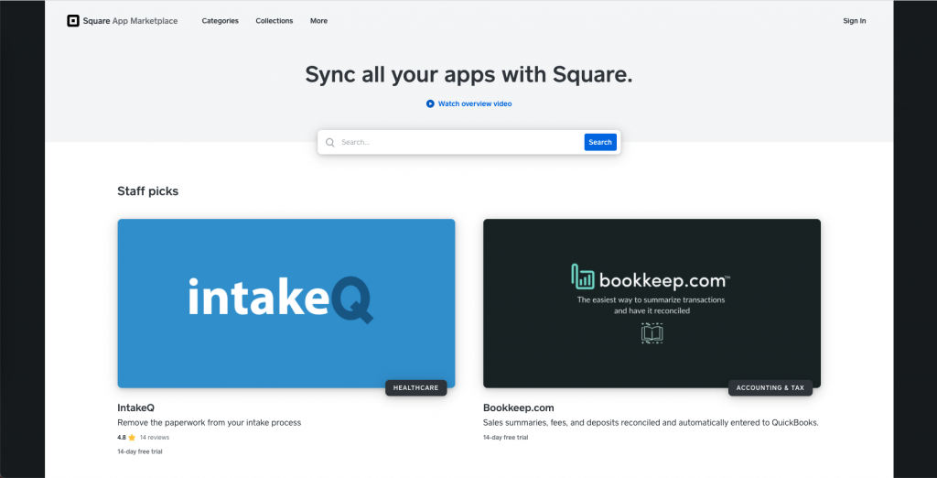Click Sign in link
Image resolution: width=937 pixels, height=478 pixels.
pyautogui.click(x=855, y=21)
